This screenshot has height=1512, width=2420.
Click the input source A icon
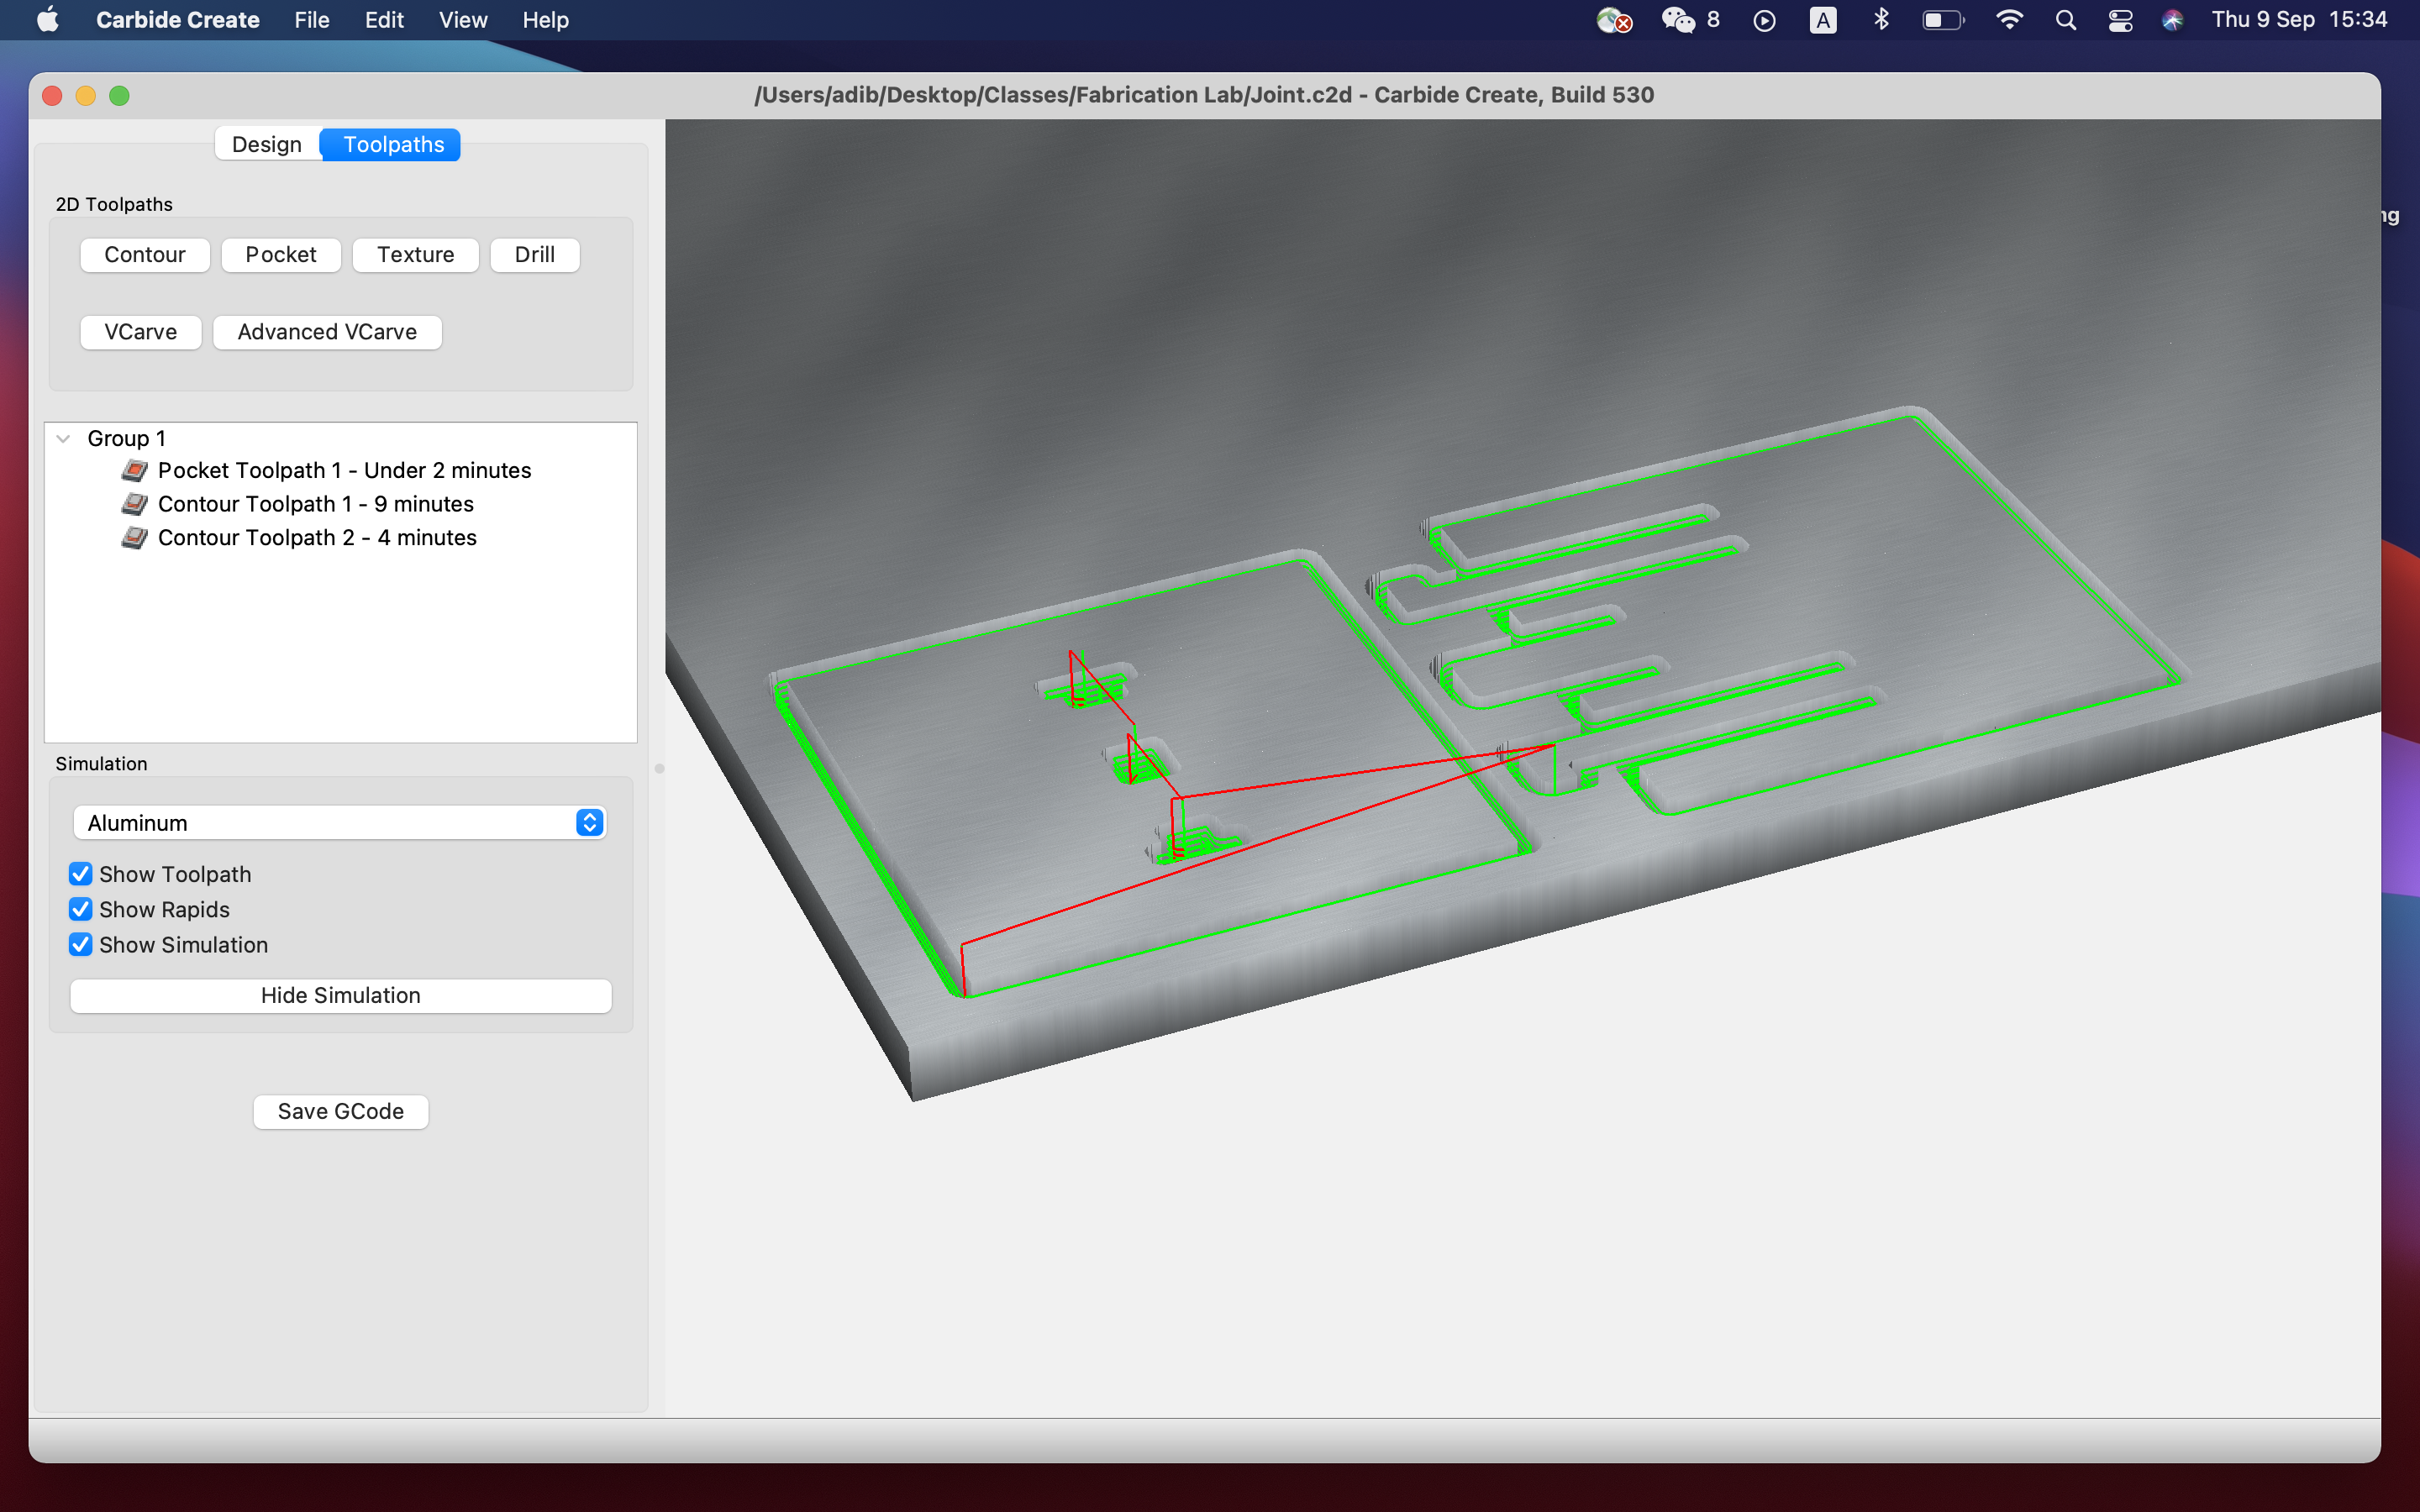pos(1823,20)
